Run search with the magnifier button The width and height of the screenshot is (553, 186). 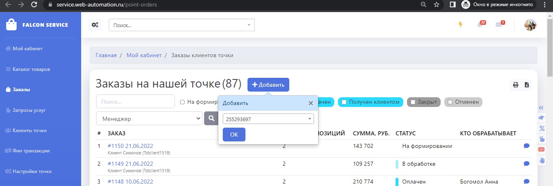[211, 118]
